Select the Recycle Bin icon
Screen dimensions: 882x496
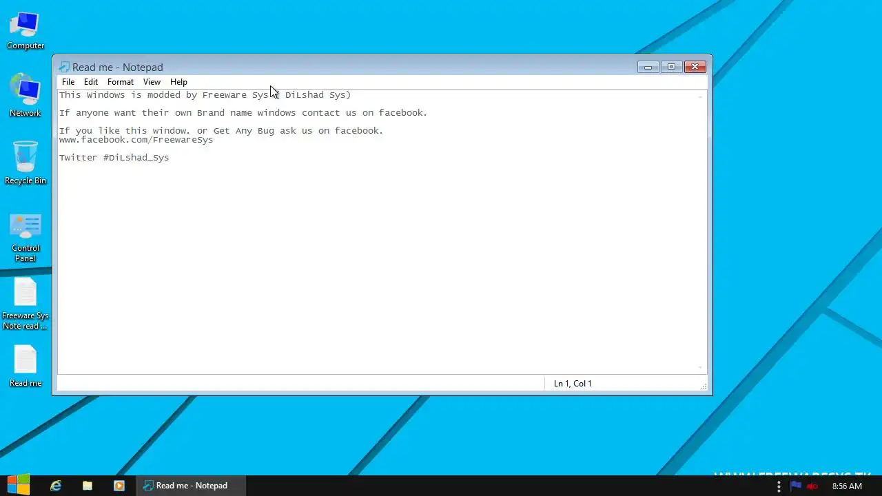click(25, 163)
